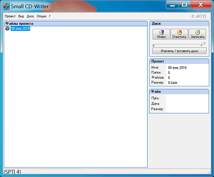Click the Размер value 0 байт

click(173, 83)
